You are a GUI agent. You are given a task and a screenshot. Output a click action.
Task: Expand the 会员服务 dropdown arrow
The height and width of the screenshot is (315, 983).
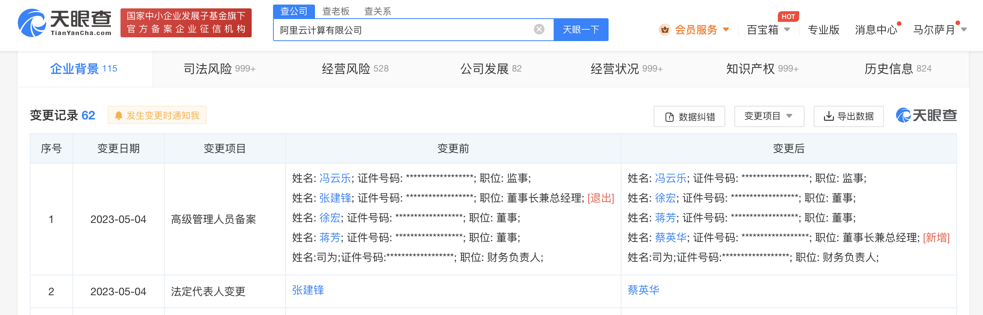(726, 30)
